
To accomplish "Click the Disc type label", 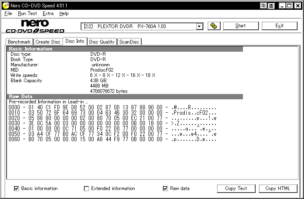I will click(x=21, y=54).
